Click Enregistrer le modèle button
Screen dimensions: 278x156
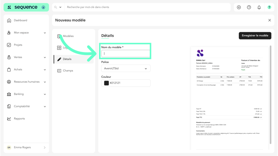pos(255,35)
